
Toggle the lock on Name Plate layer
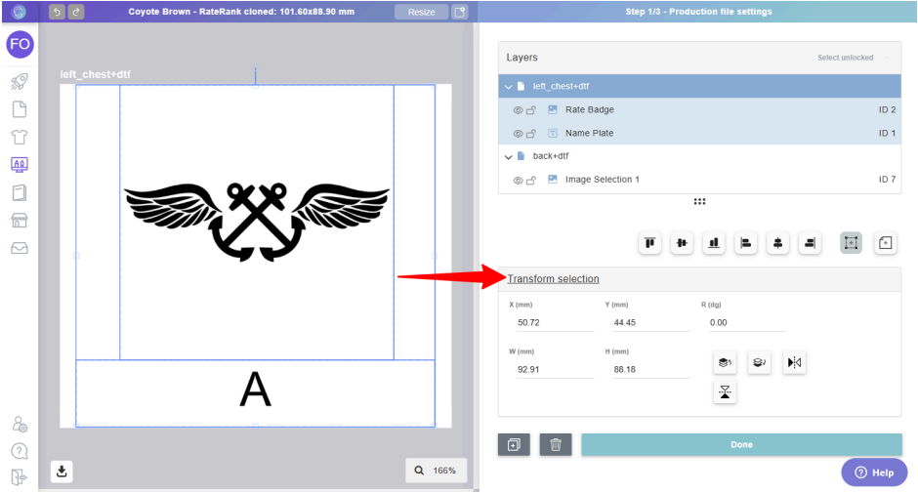(x=531, y=134)
